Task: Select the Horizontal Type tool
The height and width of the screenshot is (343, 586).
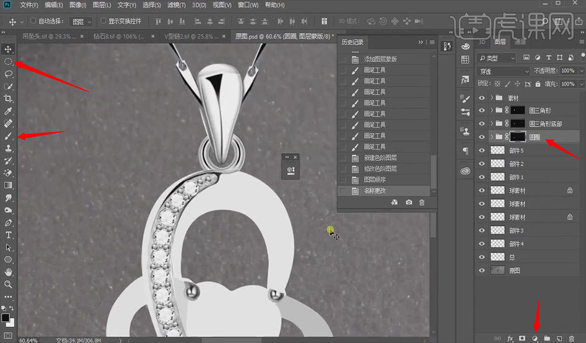Action: 8,235
